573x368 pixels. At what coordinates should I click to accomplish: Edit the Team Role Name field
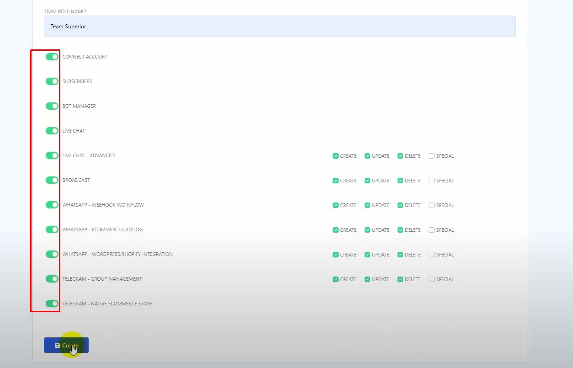(x=280, y=27)
